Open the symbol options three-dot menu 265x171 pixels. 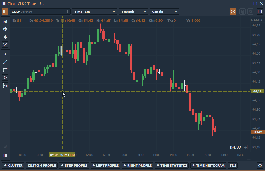67,12
